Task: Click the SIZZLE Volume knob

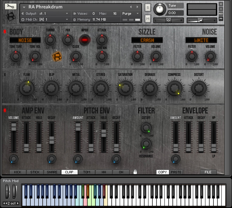Action: coord(156,56)
